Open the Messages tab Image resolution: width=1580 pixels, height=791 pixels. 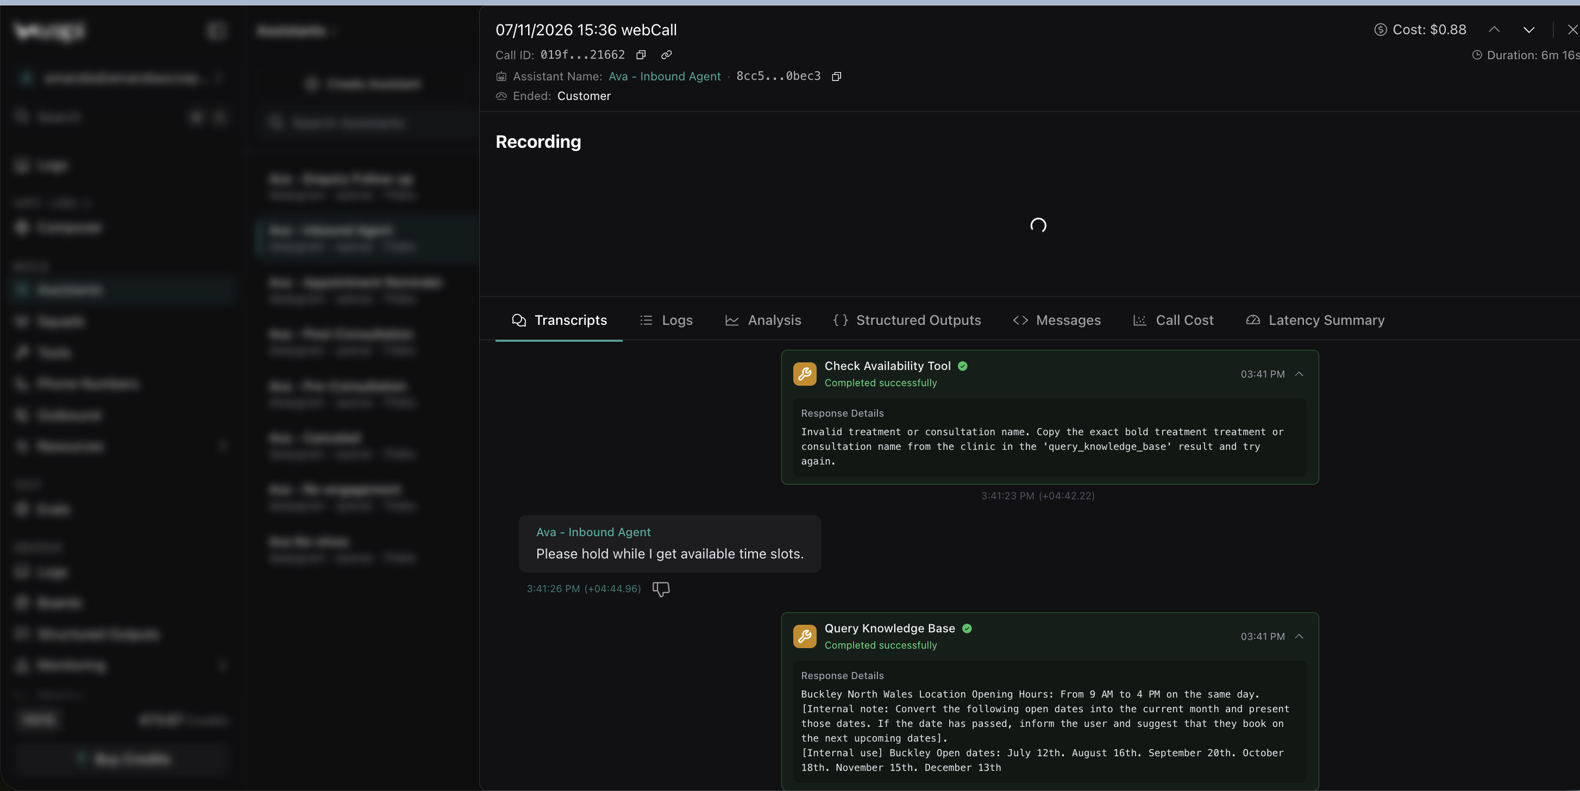coord(1056,320)
